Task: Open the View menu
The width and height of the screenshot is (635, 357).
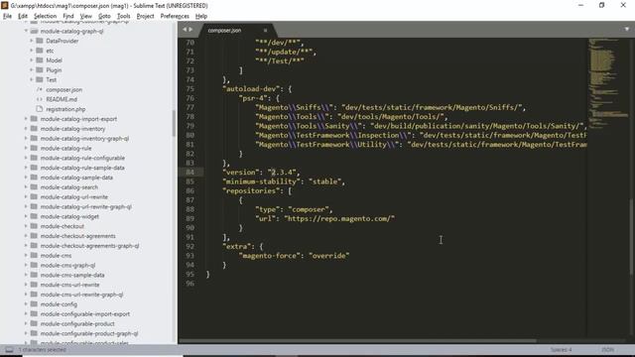Action: (x=86, y=16)
